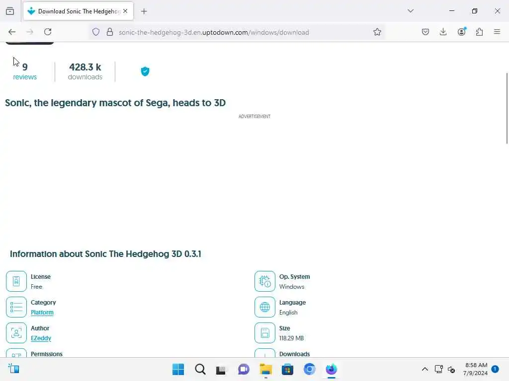Go back with the back arrow
The width and height of the screenshot is (509, 381).
(12, 32)
